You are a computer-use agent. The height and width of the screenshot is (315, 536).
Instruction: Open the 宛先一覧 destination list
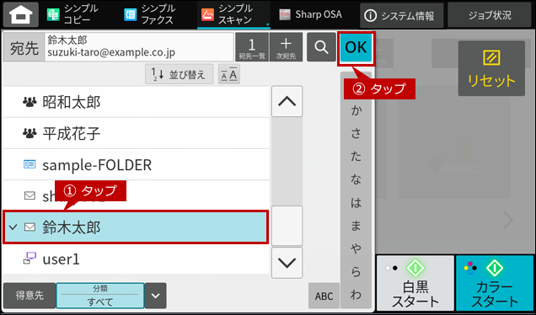[252, 47]
